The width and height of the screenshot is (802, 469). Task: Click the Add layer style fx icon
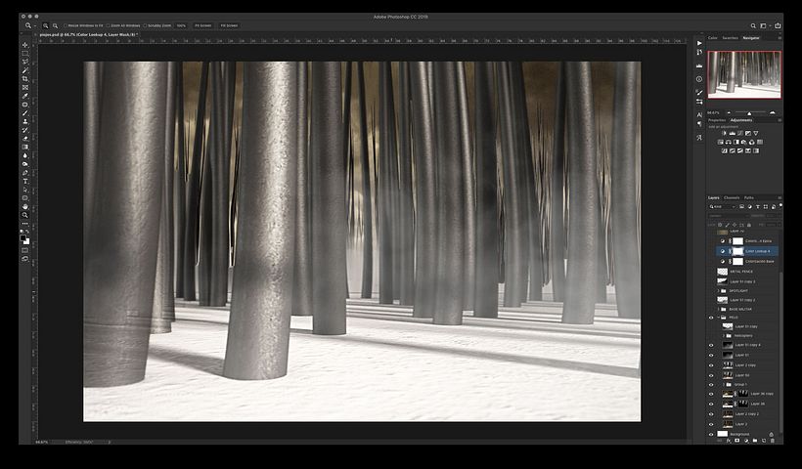[729, 441]
